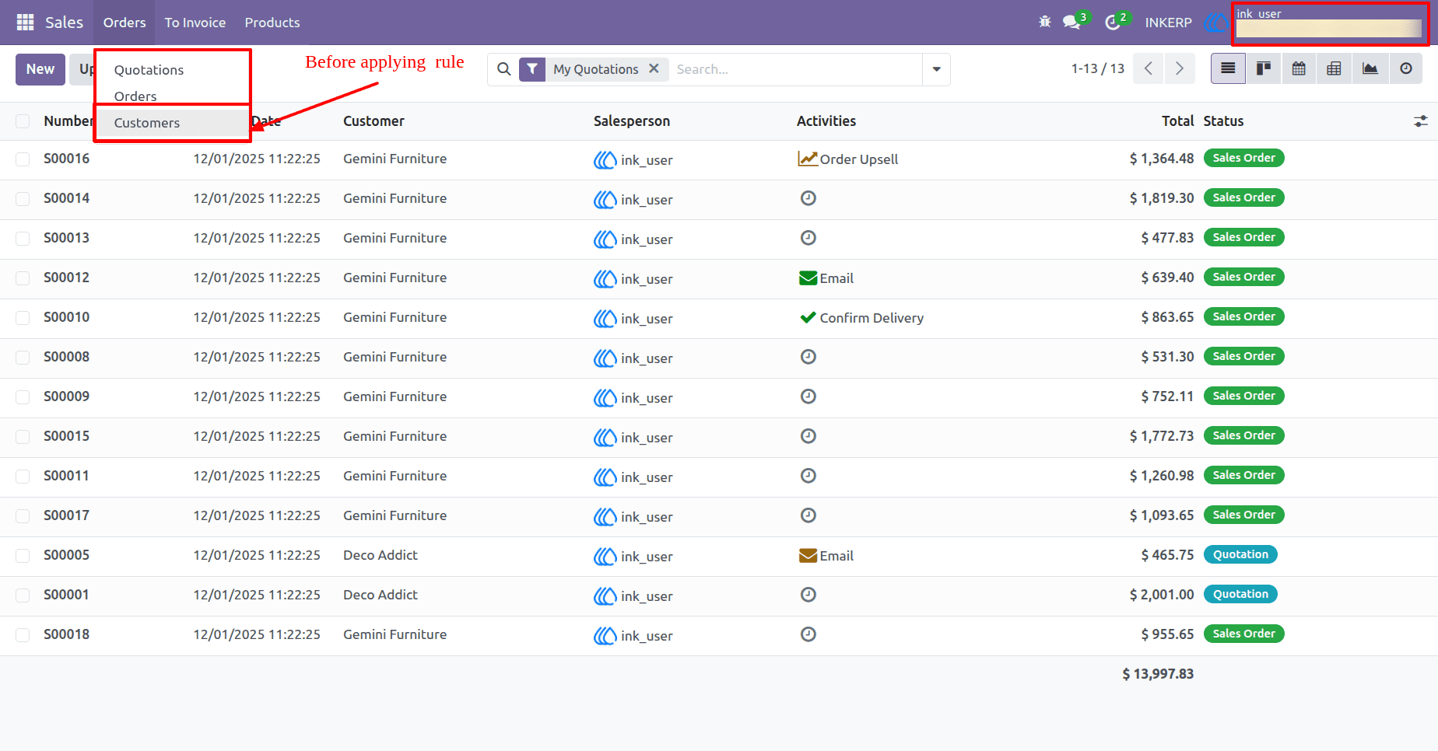The width and height of the screenshot is (1438, 751).
Task: Choose Quotations from Orders dropdown
Action: click(x=149, y=70)
